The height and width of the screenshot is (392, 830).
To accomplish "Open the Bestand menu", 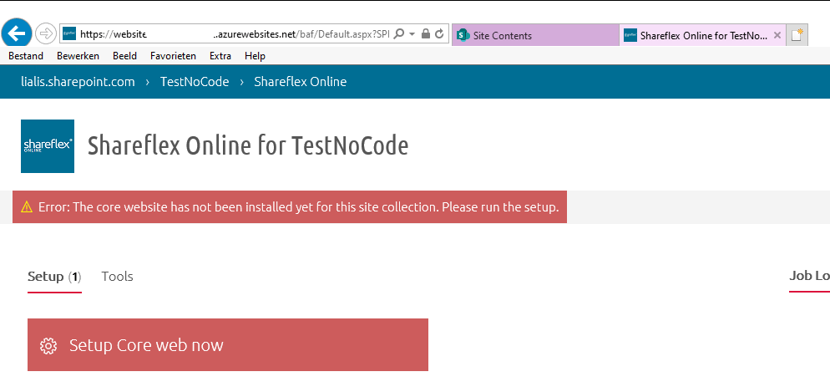I will coord(26,56).
